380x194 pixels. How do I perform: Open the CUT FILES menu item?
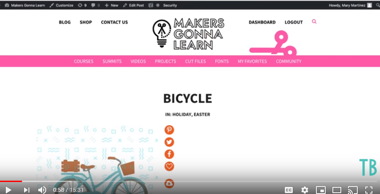[196, 61]
